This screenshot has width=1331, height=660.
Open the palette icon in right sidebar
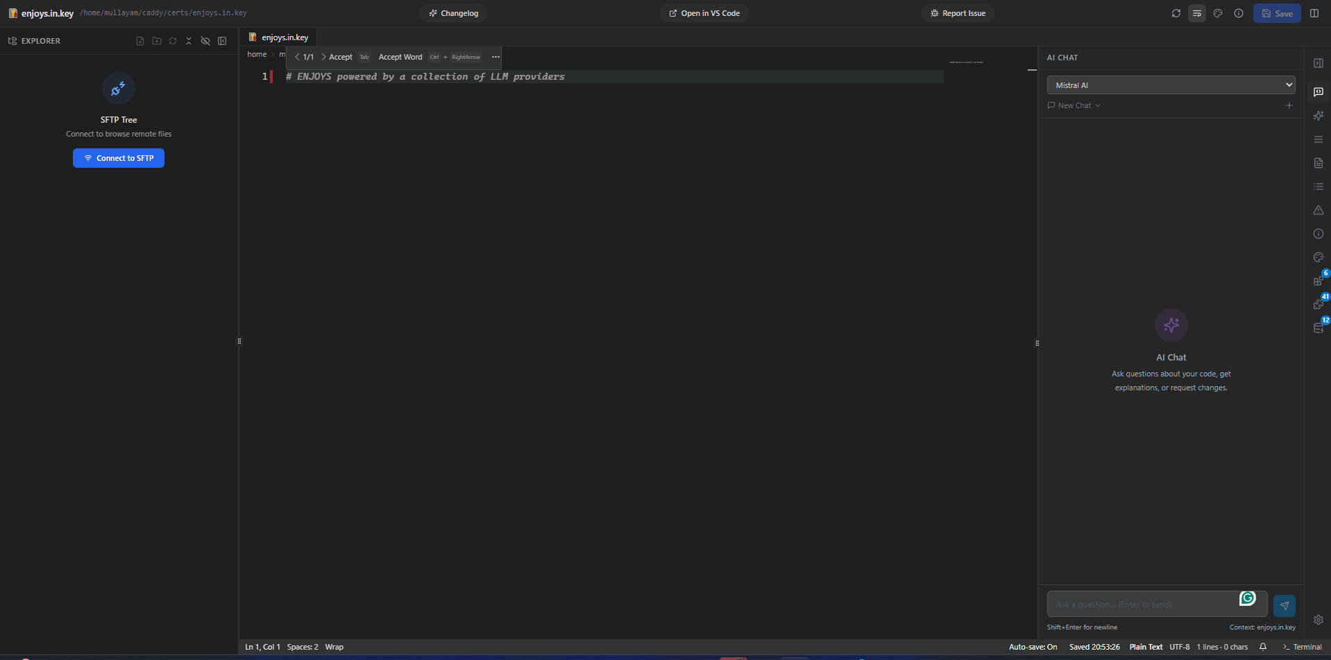point(1319,257)
